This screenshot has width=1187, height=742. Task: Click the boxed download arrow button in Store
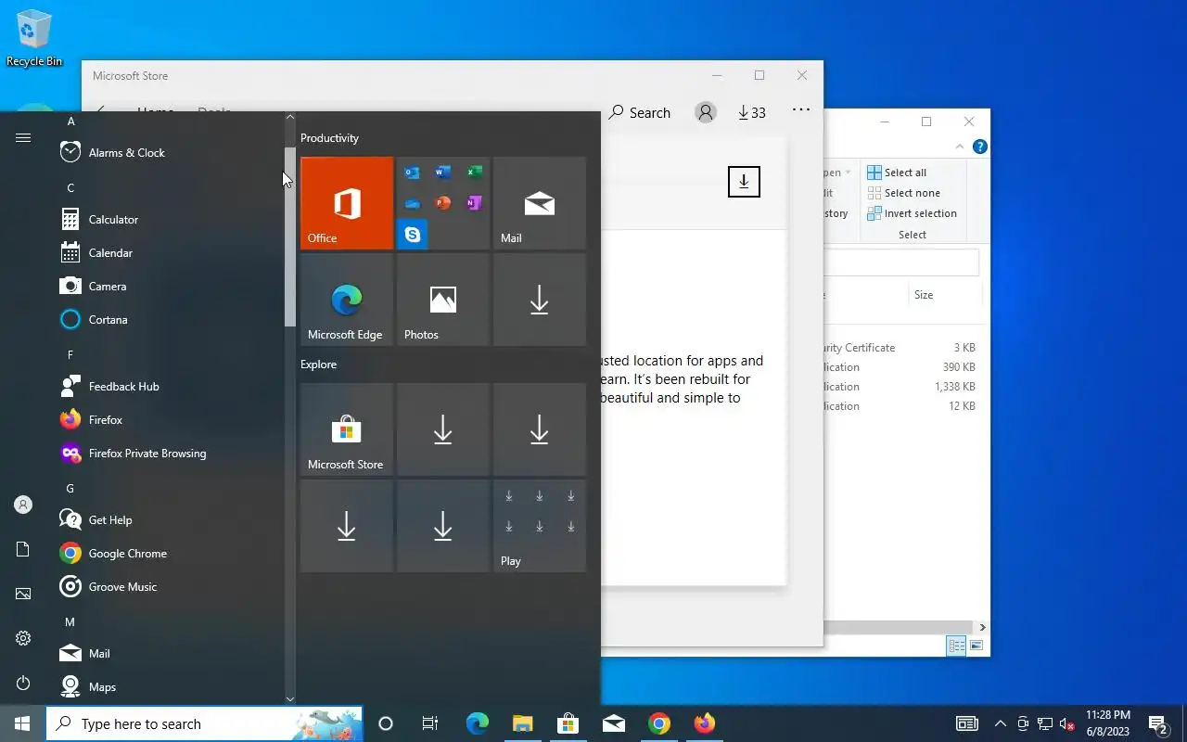[744, 182]
